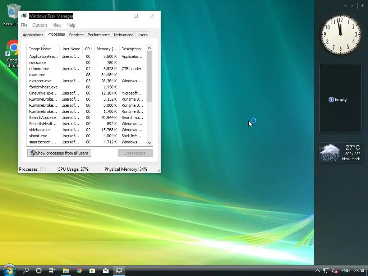
Task: Click the process list scrollbar thumb
Action: pyautogui.click(x=149, y=77)
